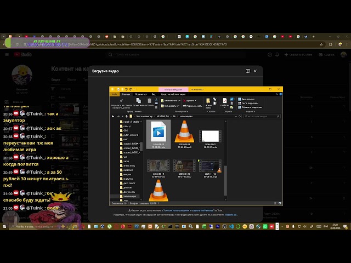Click the undo icon in Explorer title bar

[126, 89]
